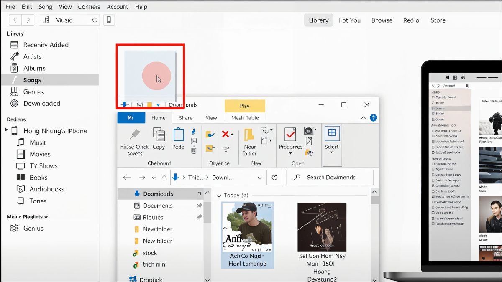
Task: Go forward with iTunes forward arrow
Action: tap(28, 20)
